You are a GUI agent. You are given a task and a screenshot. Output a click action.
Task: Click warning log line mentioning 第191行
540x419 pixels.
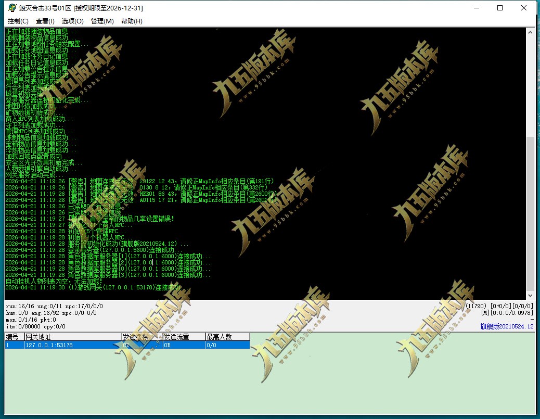click(139, 181)
